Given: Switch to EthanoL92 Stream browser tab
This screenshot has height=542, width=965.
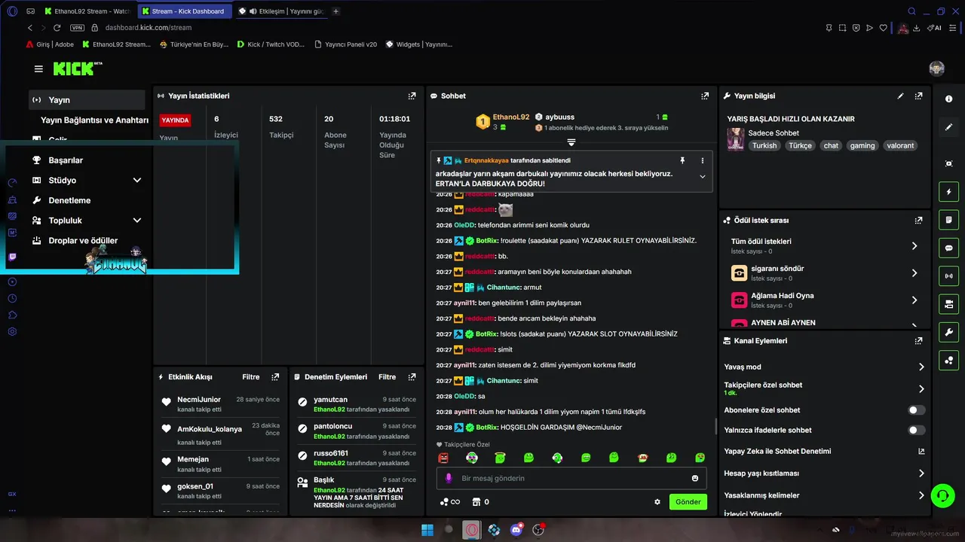Looking at the screenshot, I should click(x=87, y=11).
